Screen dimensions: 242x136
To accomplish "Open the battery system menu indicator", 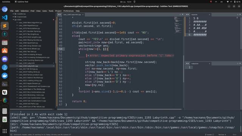I will (237, 2).
